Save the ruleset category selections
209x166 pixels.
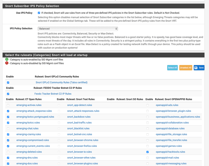pos(199,68)
